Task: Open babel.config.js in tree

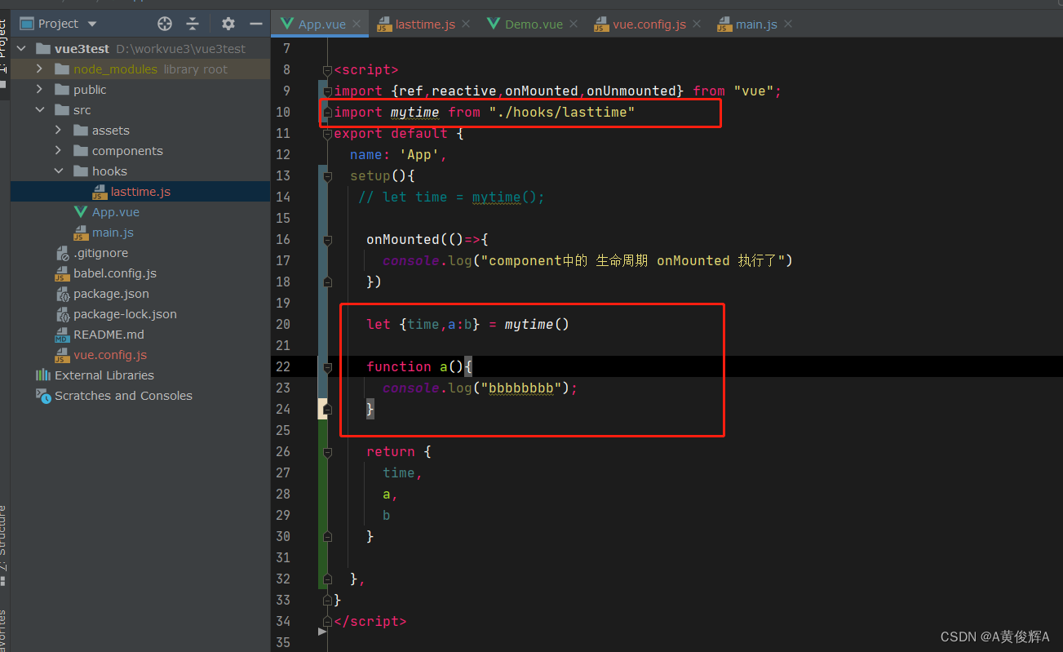Action: 114,273
